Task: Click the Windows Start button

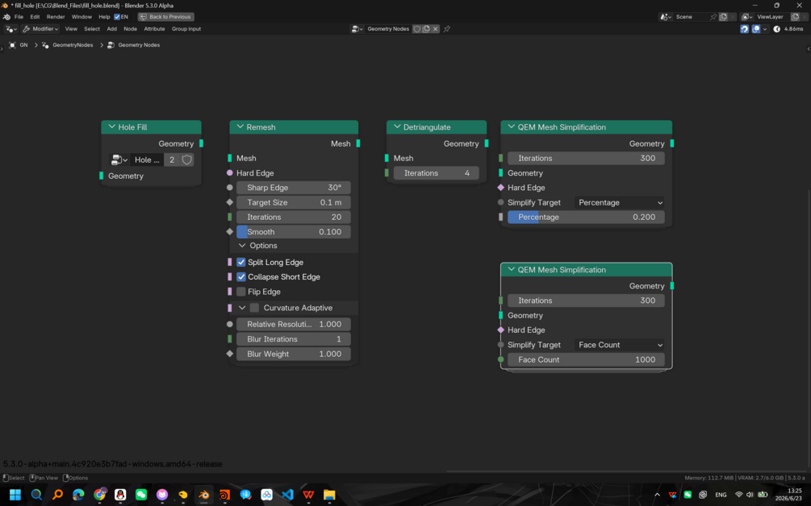Action: (x=15, y=495)
